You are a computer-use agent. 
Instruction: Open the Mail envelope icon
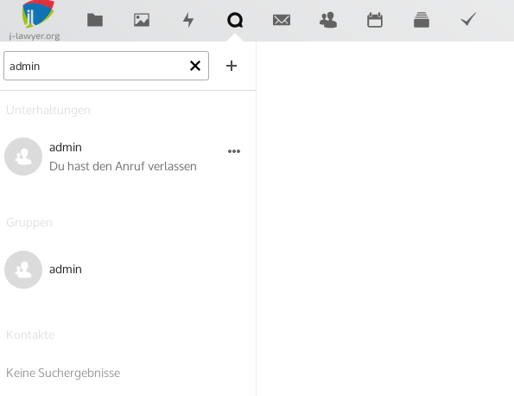[x=282, y=20]
